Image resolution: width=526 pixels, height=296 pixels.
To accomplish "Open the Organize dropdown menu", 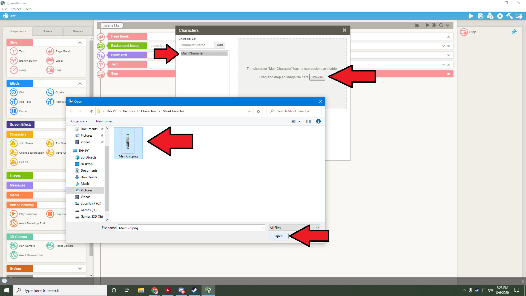I will [x=79, y=121].
